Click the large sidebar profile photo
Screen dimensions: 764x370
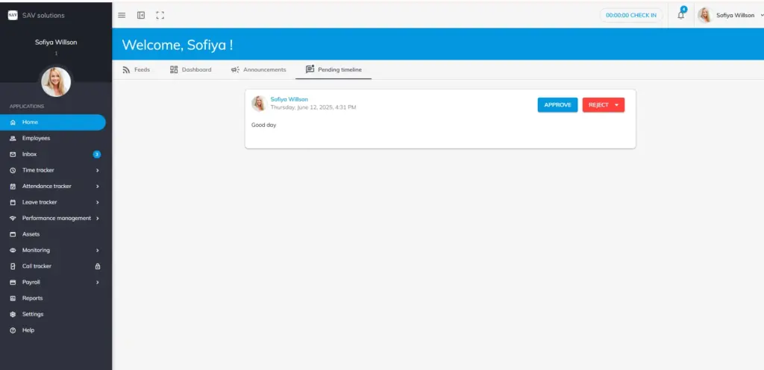[56, 82]
